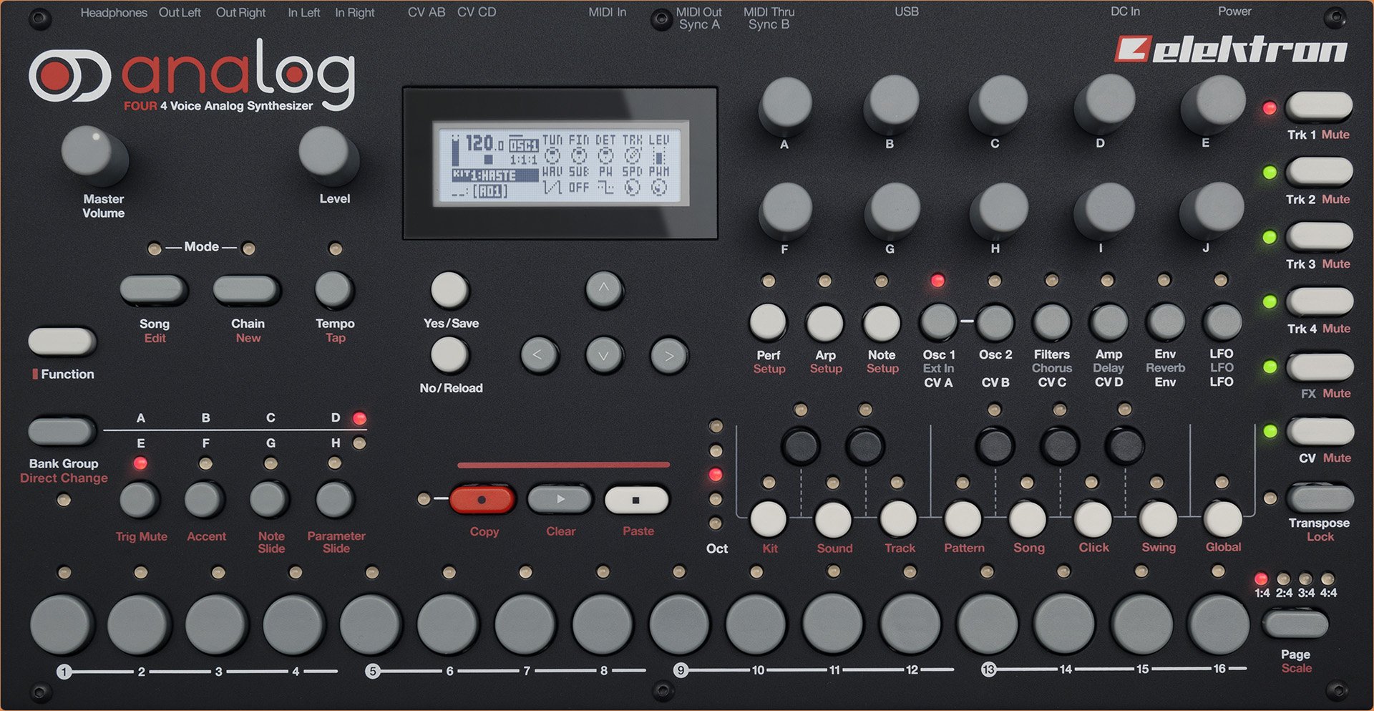
Task: Select the LFO parameter page
Action: click(x=1222, y=322)
